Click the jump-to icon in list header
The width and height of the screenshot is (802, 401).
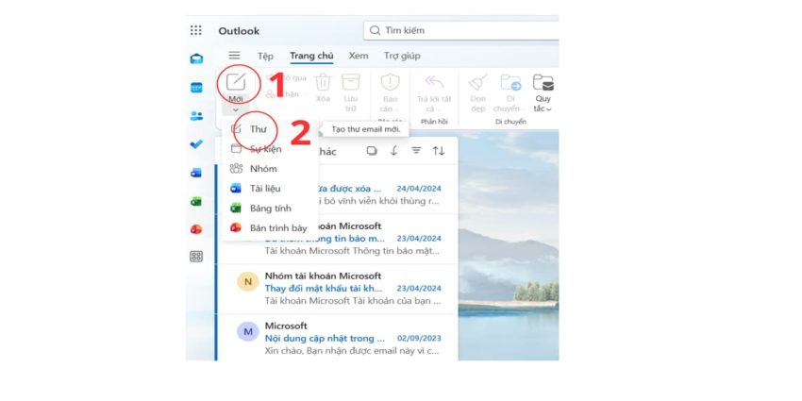[x=393, y=151]
